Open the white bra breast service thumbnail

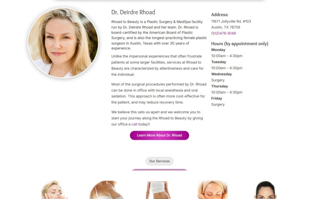(106, 190)
